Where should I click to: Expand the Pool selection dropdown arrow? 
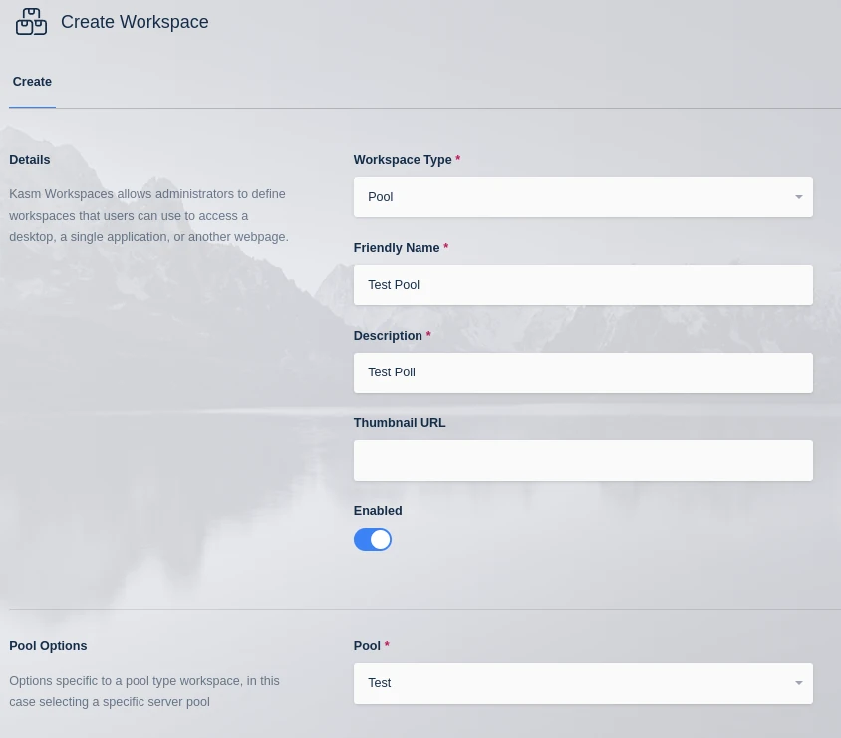point(799,683)
